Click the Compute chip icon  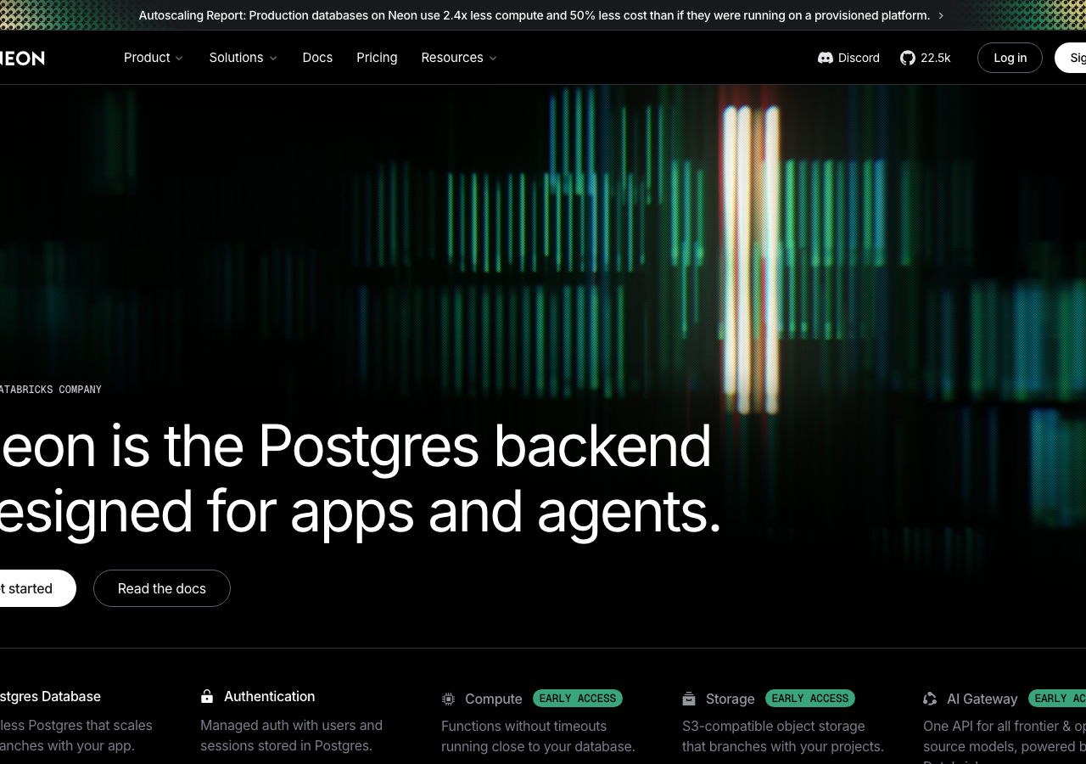coord(448,699)
